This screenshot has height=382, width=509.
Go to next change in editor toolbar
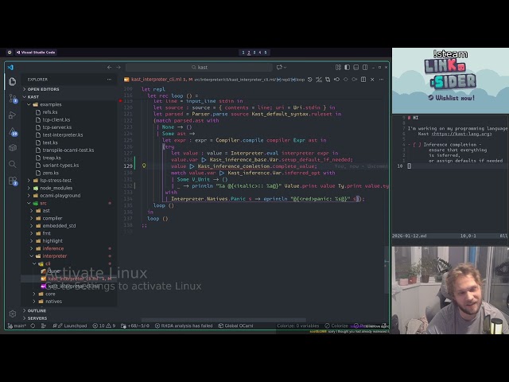pyautogui.click(x=355, y=80)
